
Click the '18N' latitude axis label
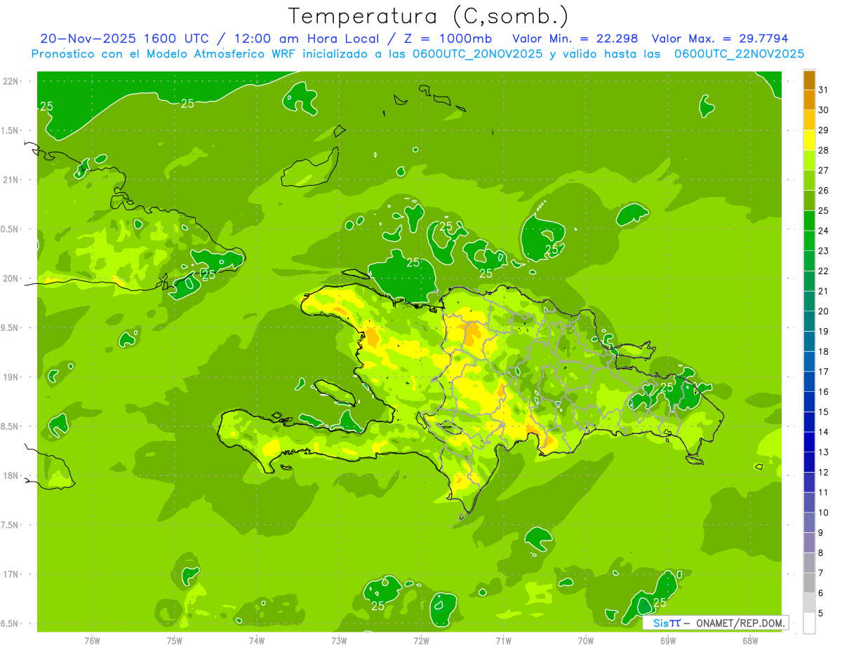tap(12, 475)
